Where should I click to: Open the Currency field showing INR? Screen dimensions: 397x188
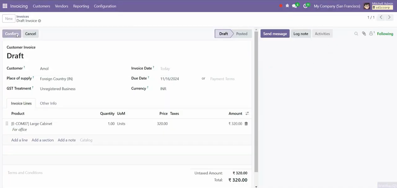(x=203, y=89)
